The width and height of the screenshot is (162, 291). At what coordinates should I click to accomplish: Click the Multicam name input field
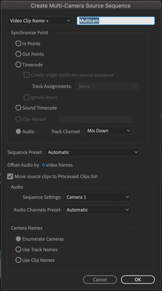(x=116, y=20)
